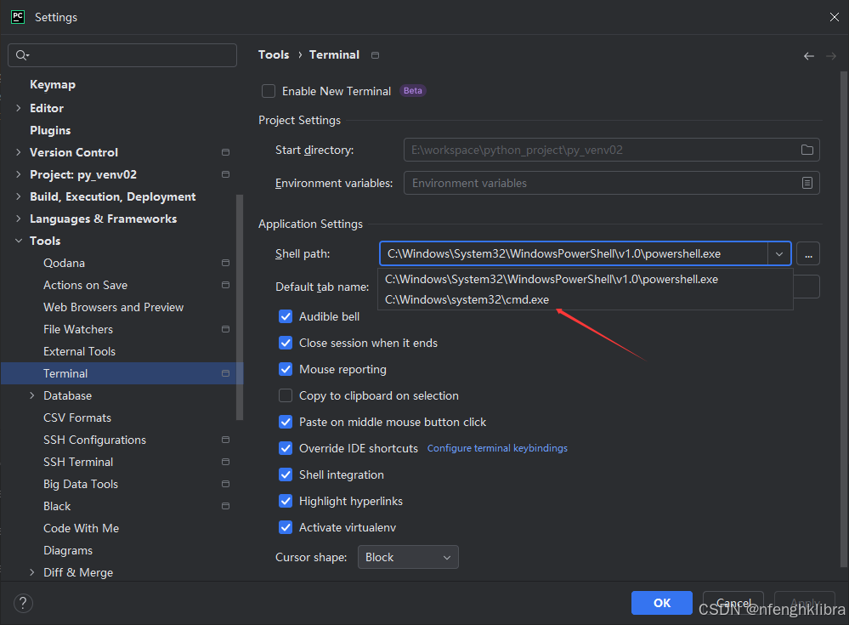Viewport: 849px width, 625px height.
Task: Click project icon next to SSH Terminal
Action: pyautogui.click(x=226, y=462)
